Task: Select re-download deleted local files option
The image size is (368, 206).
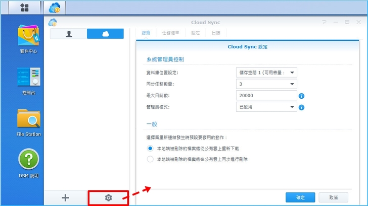Action: click(x=150, y=148)
